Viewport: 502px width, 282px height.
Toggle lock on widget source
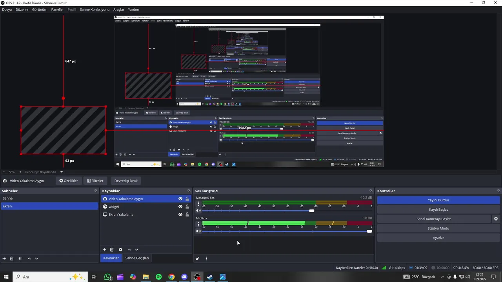click(187, 207)
